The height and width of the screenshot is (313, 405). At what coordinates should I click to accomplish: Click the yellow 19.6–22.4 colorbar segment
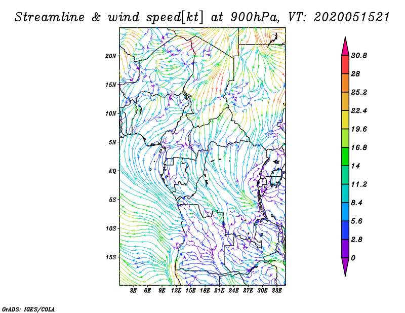point(345,120)
